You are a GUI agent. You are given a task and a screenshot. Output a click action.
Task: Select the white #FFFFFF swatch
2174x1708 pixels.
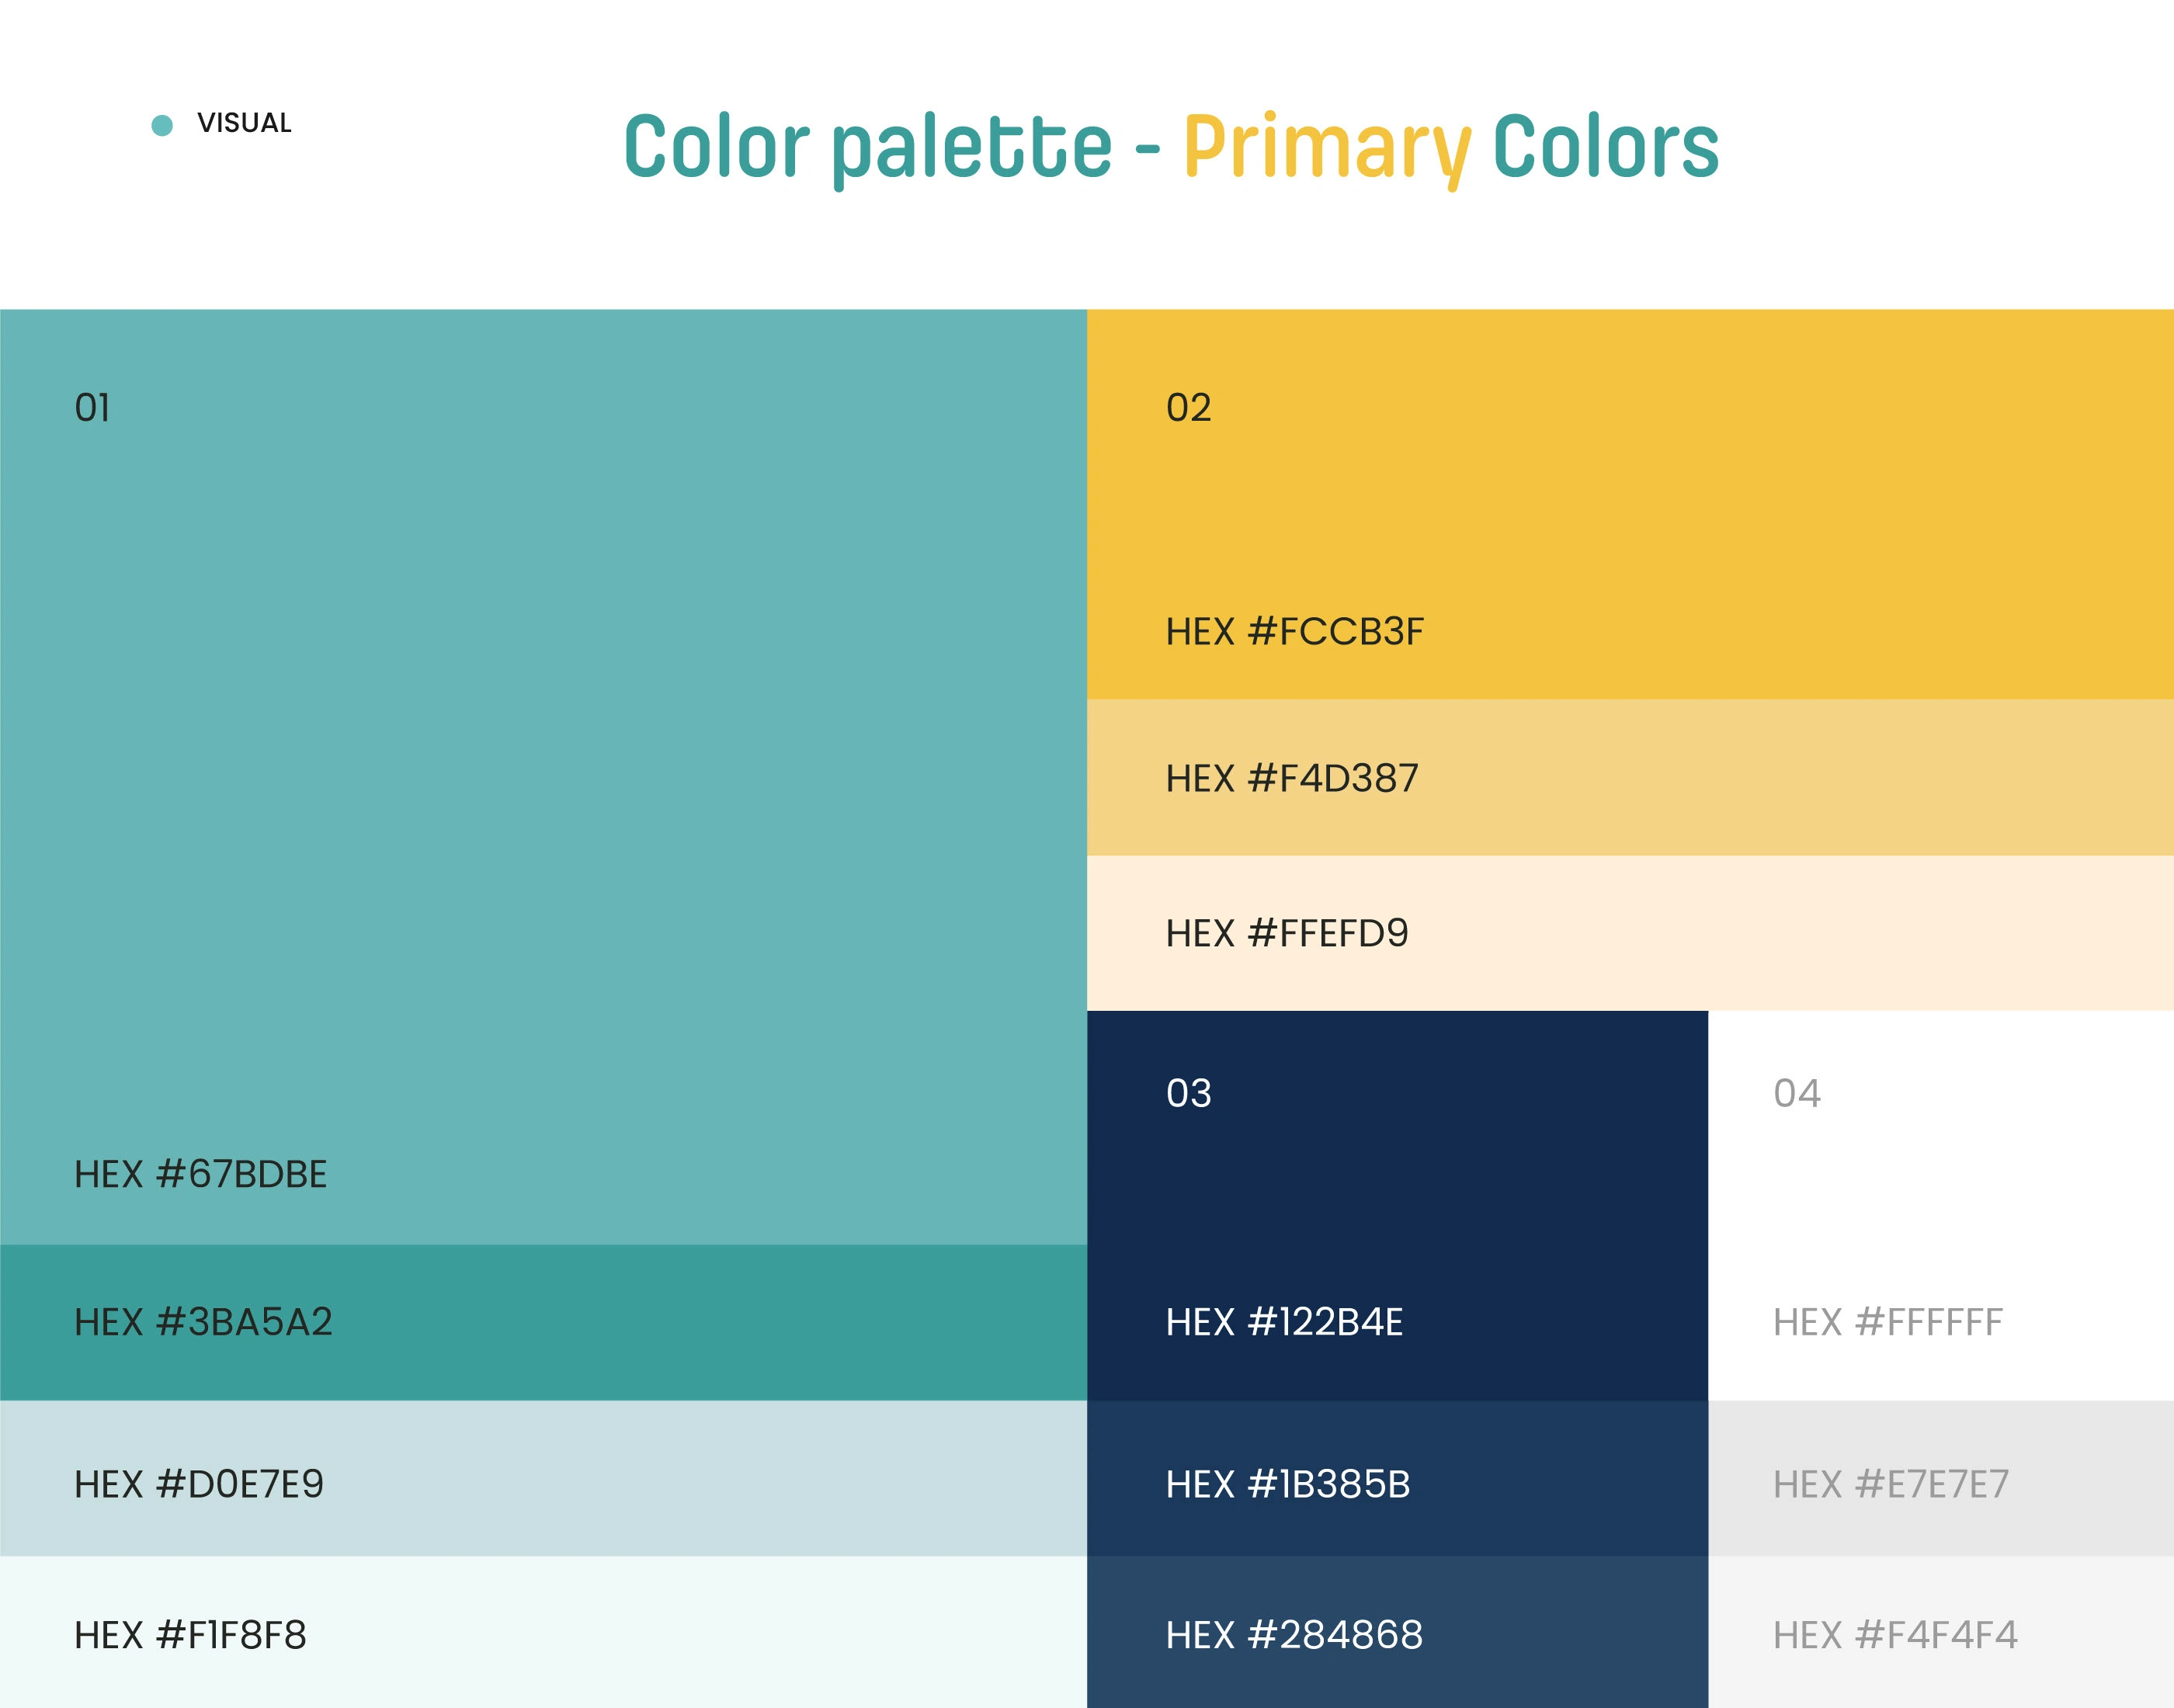click(x=1940, y=1204)
